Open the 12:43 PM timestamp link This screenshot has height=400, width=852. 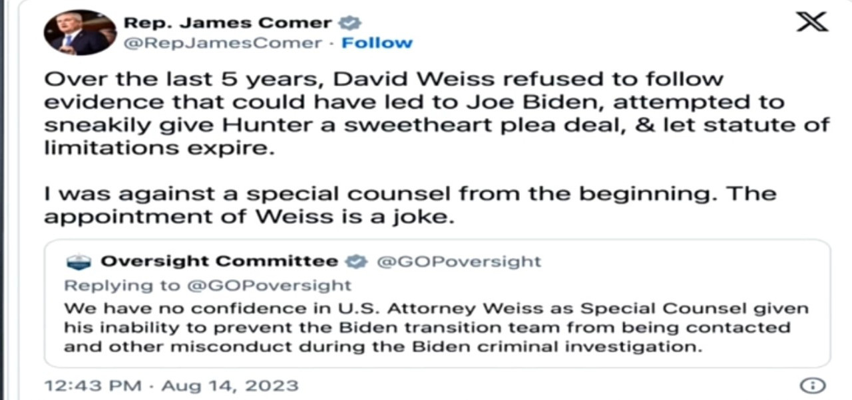(93, 385)
